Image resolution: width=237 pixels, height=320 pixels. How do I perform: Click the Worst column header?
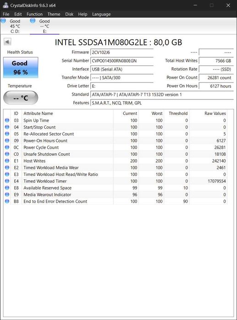coord(151,114)
